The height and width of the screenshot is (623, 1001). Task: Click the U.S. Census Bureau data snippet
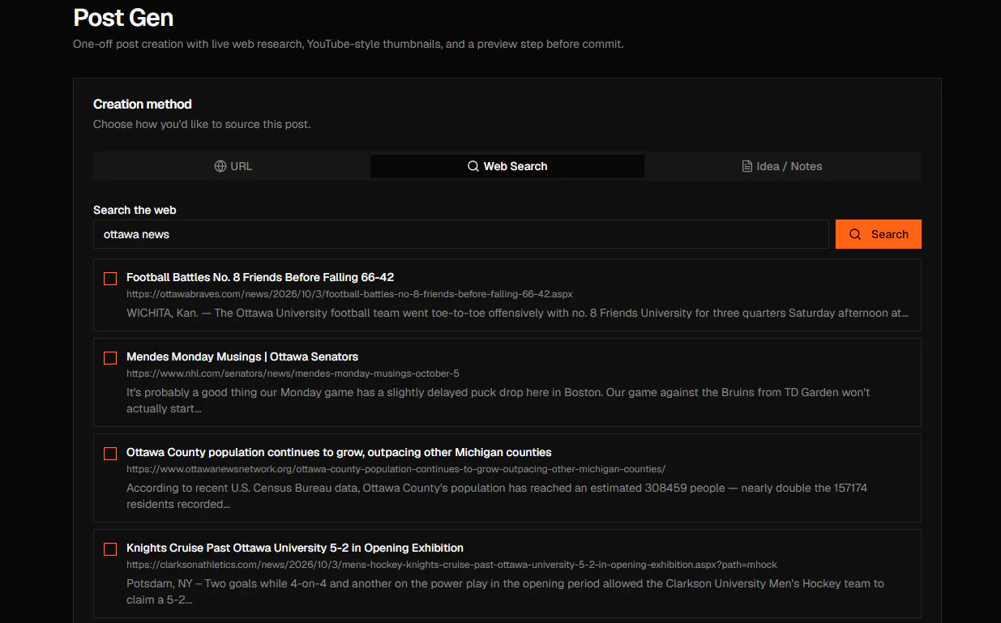pos(497,496)
